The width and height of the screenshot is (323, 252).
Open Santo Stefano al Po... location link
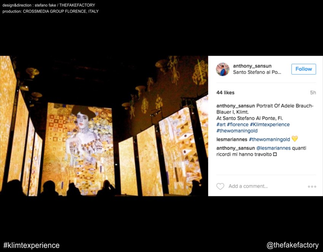coord(257,72)
